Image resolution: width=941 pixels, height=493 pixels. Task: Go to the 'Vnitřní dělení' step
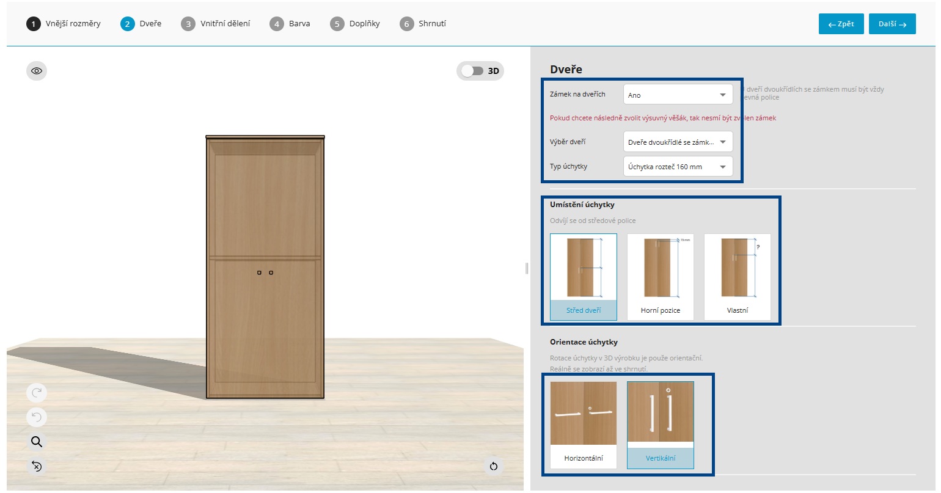[225, 24]
